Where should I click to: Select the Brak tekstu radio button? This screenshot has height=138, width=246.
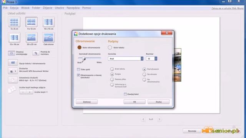click(112, 69)
